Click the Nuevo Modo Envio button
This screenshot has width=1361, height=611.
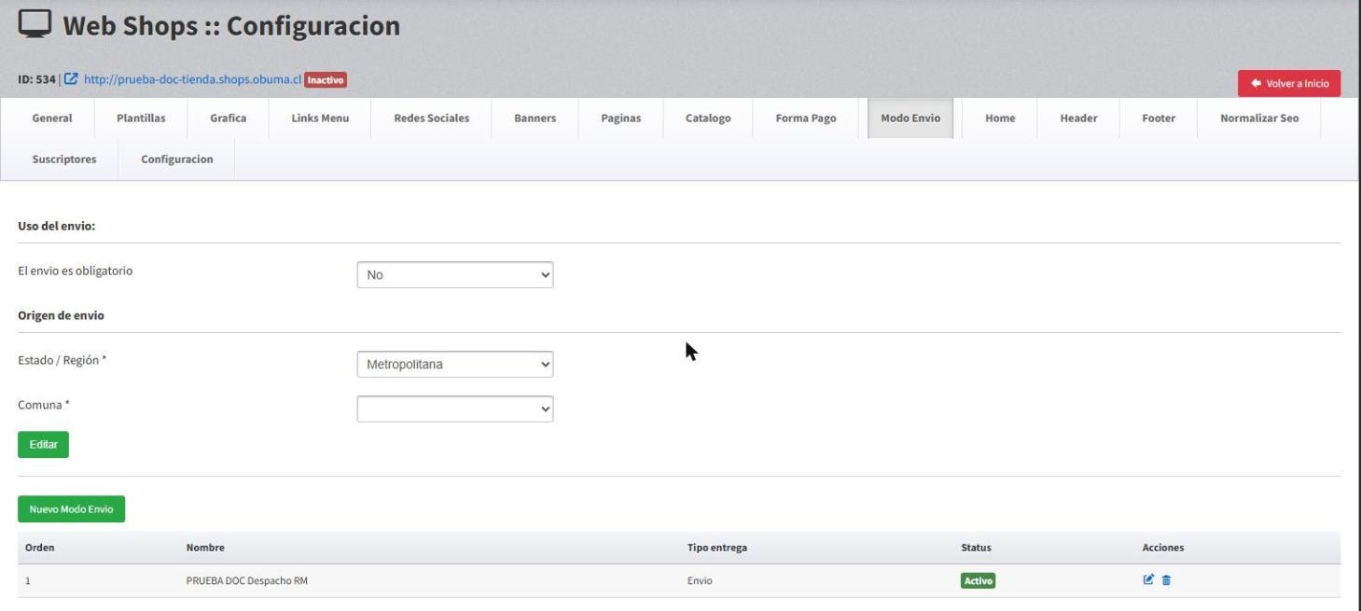click(71, 509)
